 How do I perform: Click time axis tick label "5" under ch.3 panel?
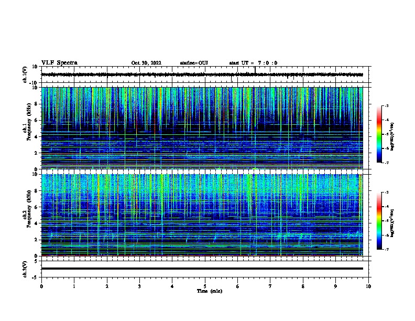coord(205,286)
